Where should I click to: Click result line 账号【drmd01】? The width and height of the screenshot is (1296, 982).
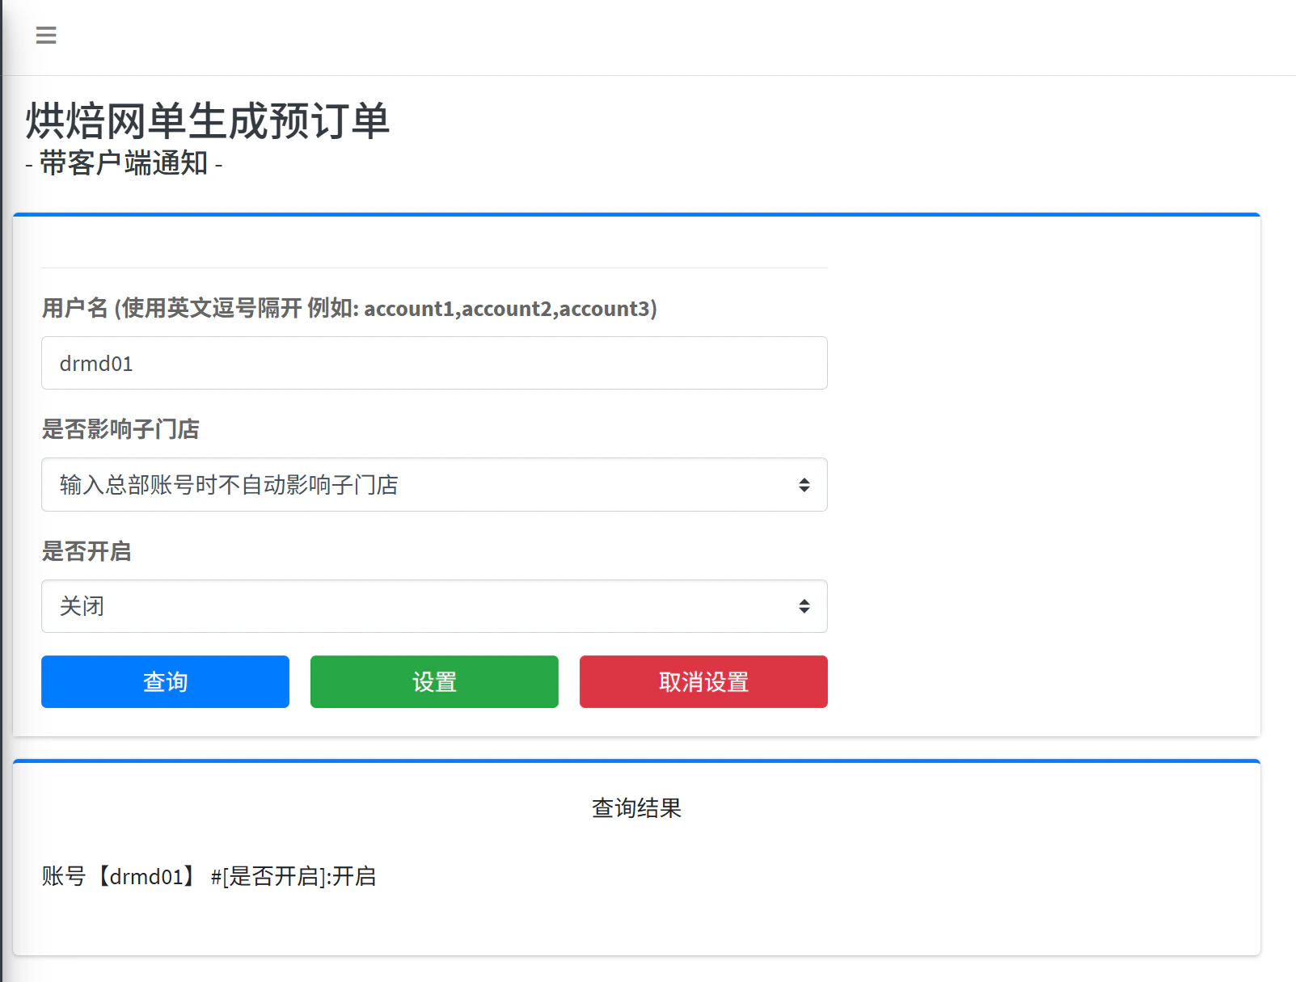[x=120, y=876]
